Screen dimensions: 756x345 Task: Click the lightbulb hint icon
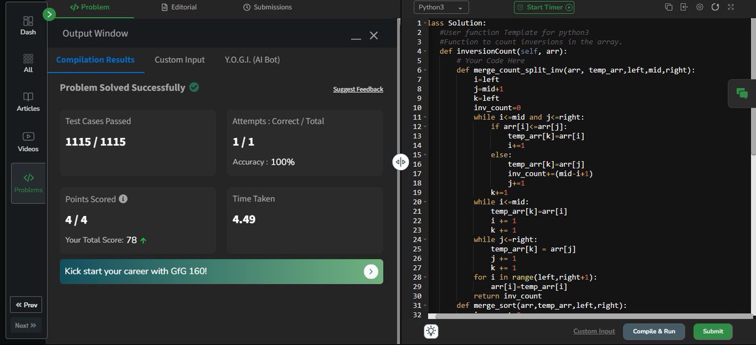(x=431, y=331)
